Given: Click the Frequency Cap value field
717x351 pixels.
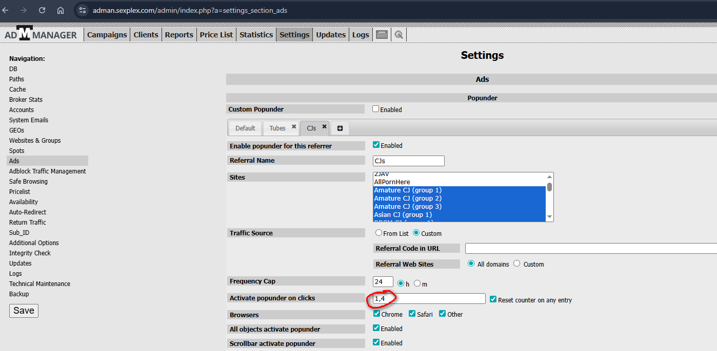Looking at the screenshot, I should click(383, 281).
